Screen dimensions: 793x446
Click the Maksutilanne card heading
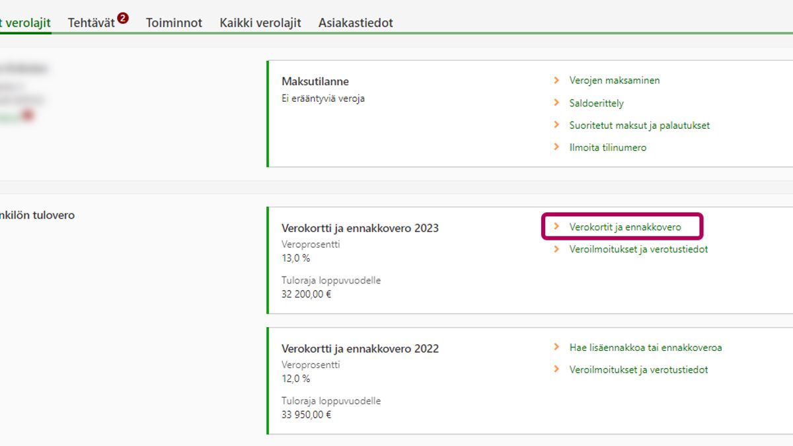click(315, 81)
